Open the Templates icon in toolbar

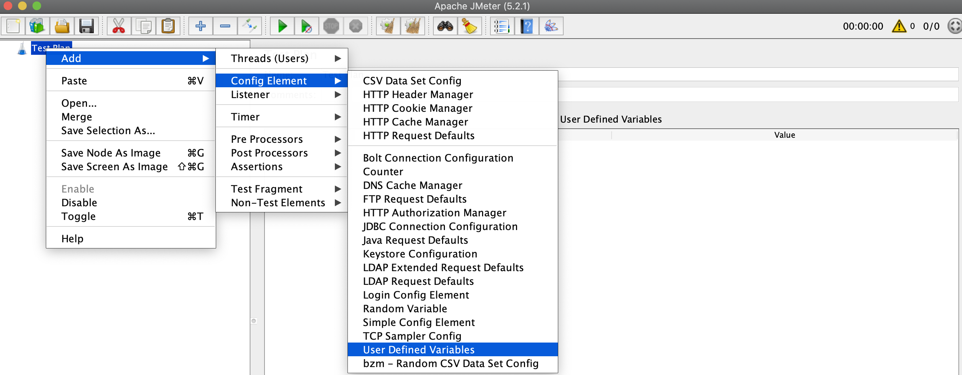(x=37, y=26)
